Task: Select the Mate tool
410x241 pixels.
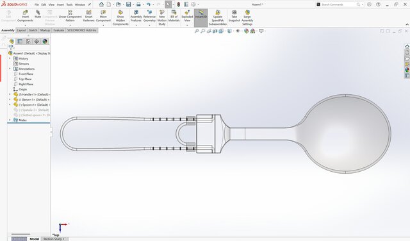Action: (38, 14)
